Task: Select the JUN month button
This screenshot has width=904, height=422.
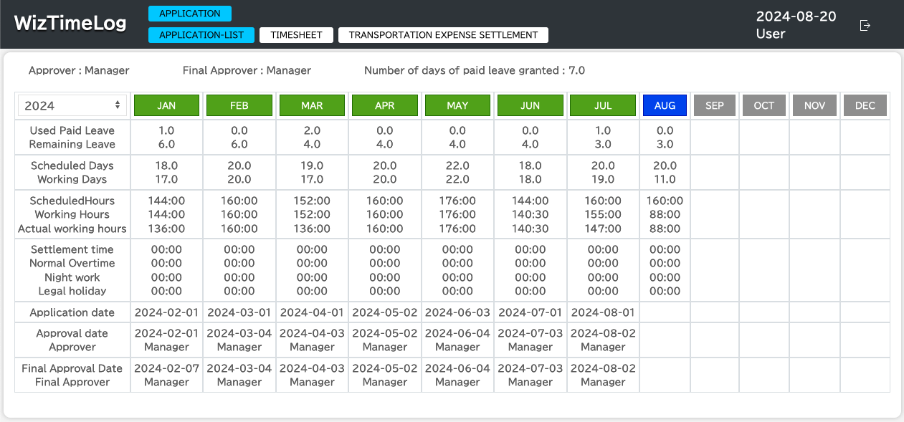Action: (x=530, y=105)
